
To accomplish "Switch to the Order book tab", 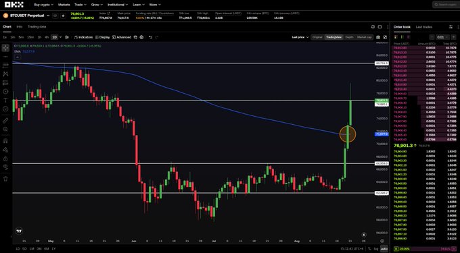I will coord(402,27).
